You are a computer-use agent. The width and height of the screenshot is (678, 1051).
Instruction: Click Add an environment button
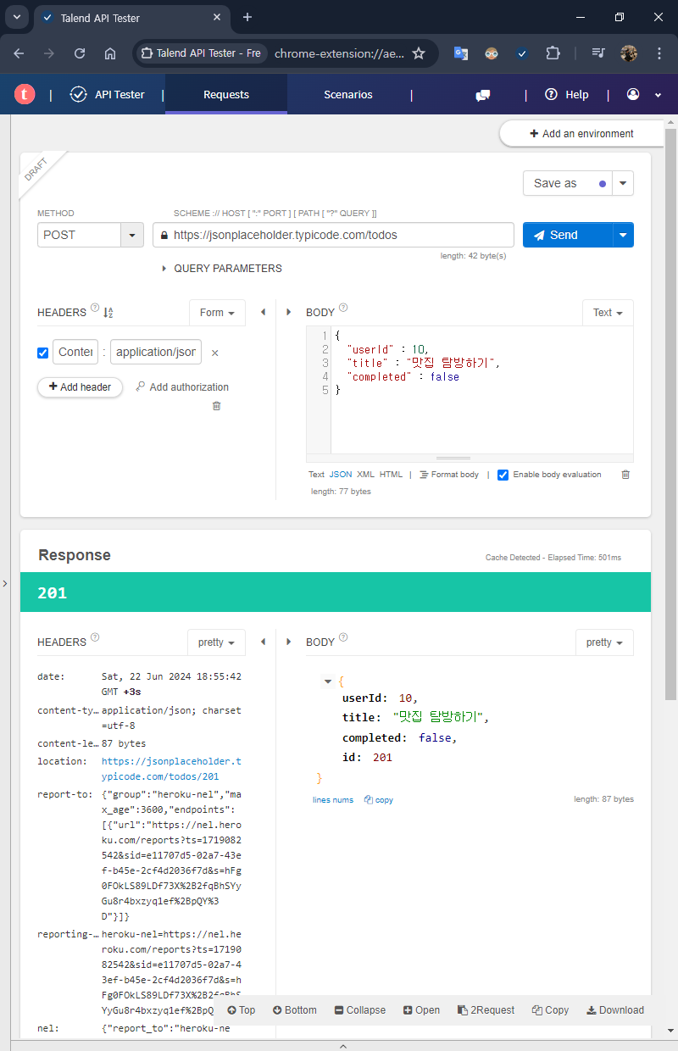[581, 133]
